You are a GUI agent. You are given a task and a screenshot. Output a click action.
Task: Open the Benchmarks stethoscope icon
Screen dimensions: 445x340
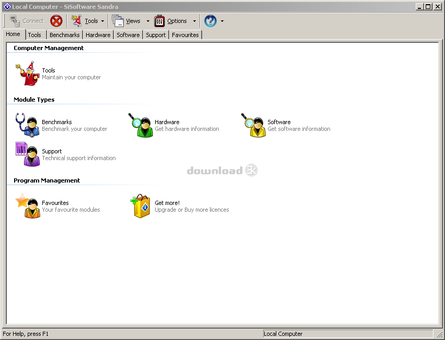click(x=28, y=125)
